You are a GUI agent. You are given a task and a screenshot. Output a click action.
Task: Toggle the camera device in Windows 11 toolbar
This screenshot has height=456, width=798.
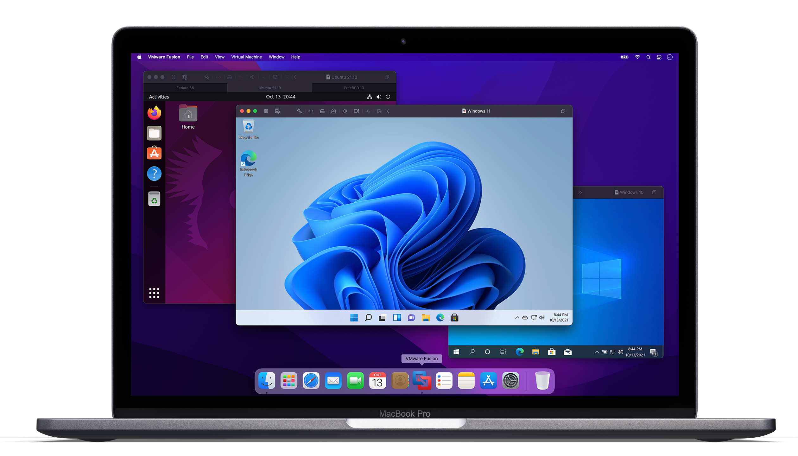[356, 111]
